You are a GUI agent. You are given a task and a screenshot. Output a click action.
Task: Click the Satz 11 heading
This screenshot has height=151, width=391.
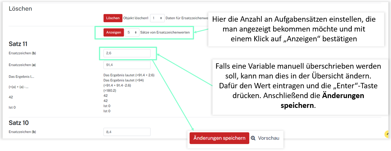pyautogui.click(x=18, y=44)
